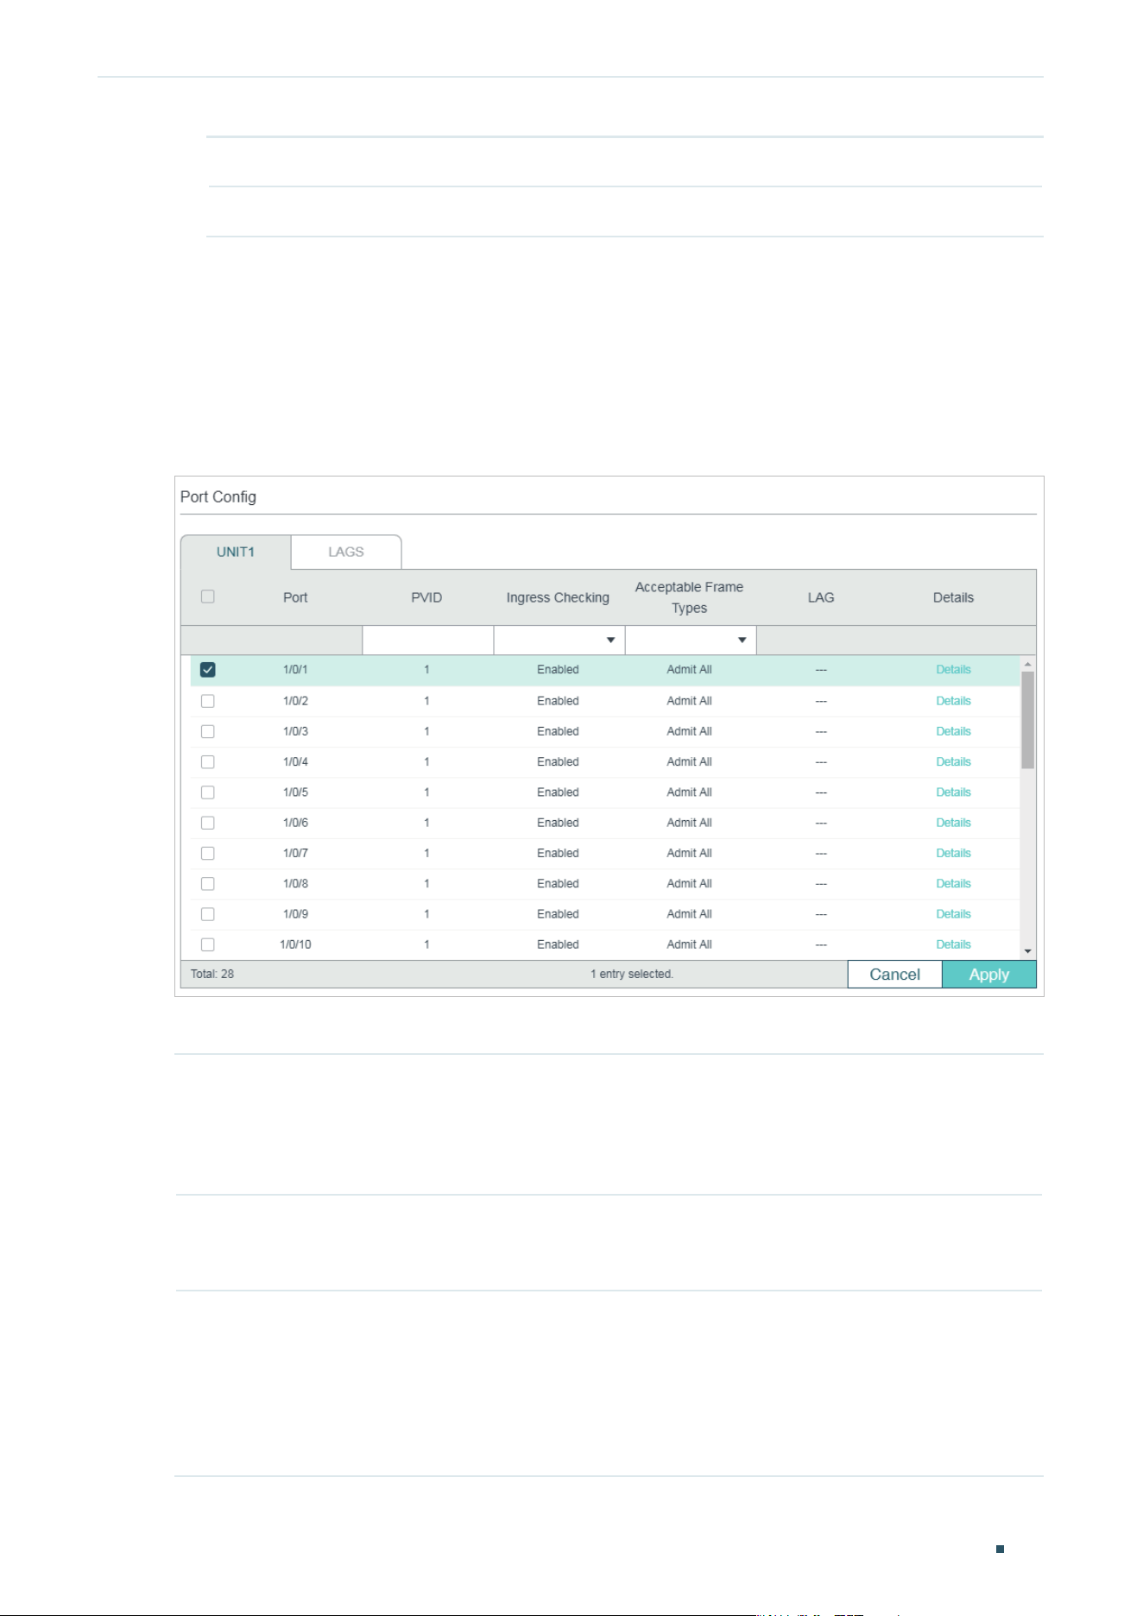Uncheck the checkbox for port 1/0/1
The width and height of the screenshot is (1143, 1616).
pos(207,670)
